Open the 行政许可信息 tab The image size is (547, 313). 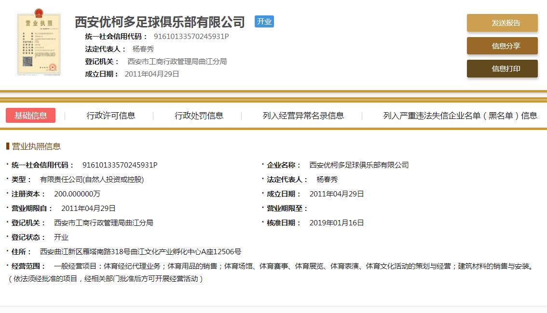[112, 116]
